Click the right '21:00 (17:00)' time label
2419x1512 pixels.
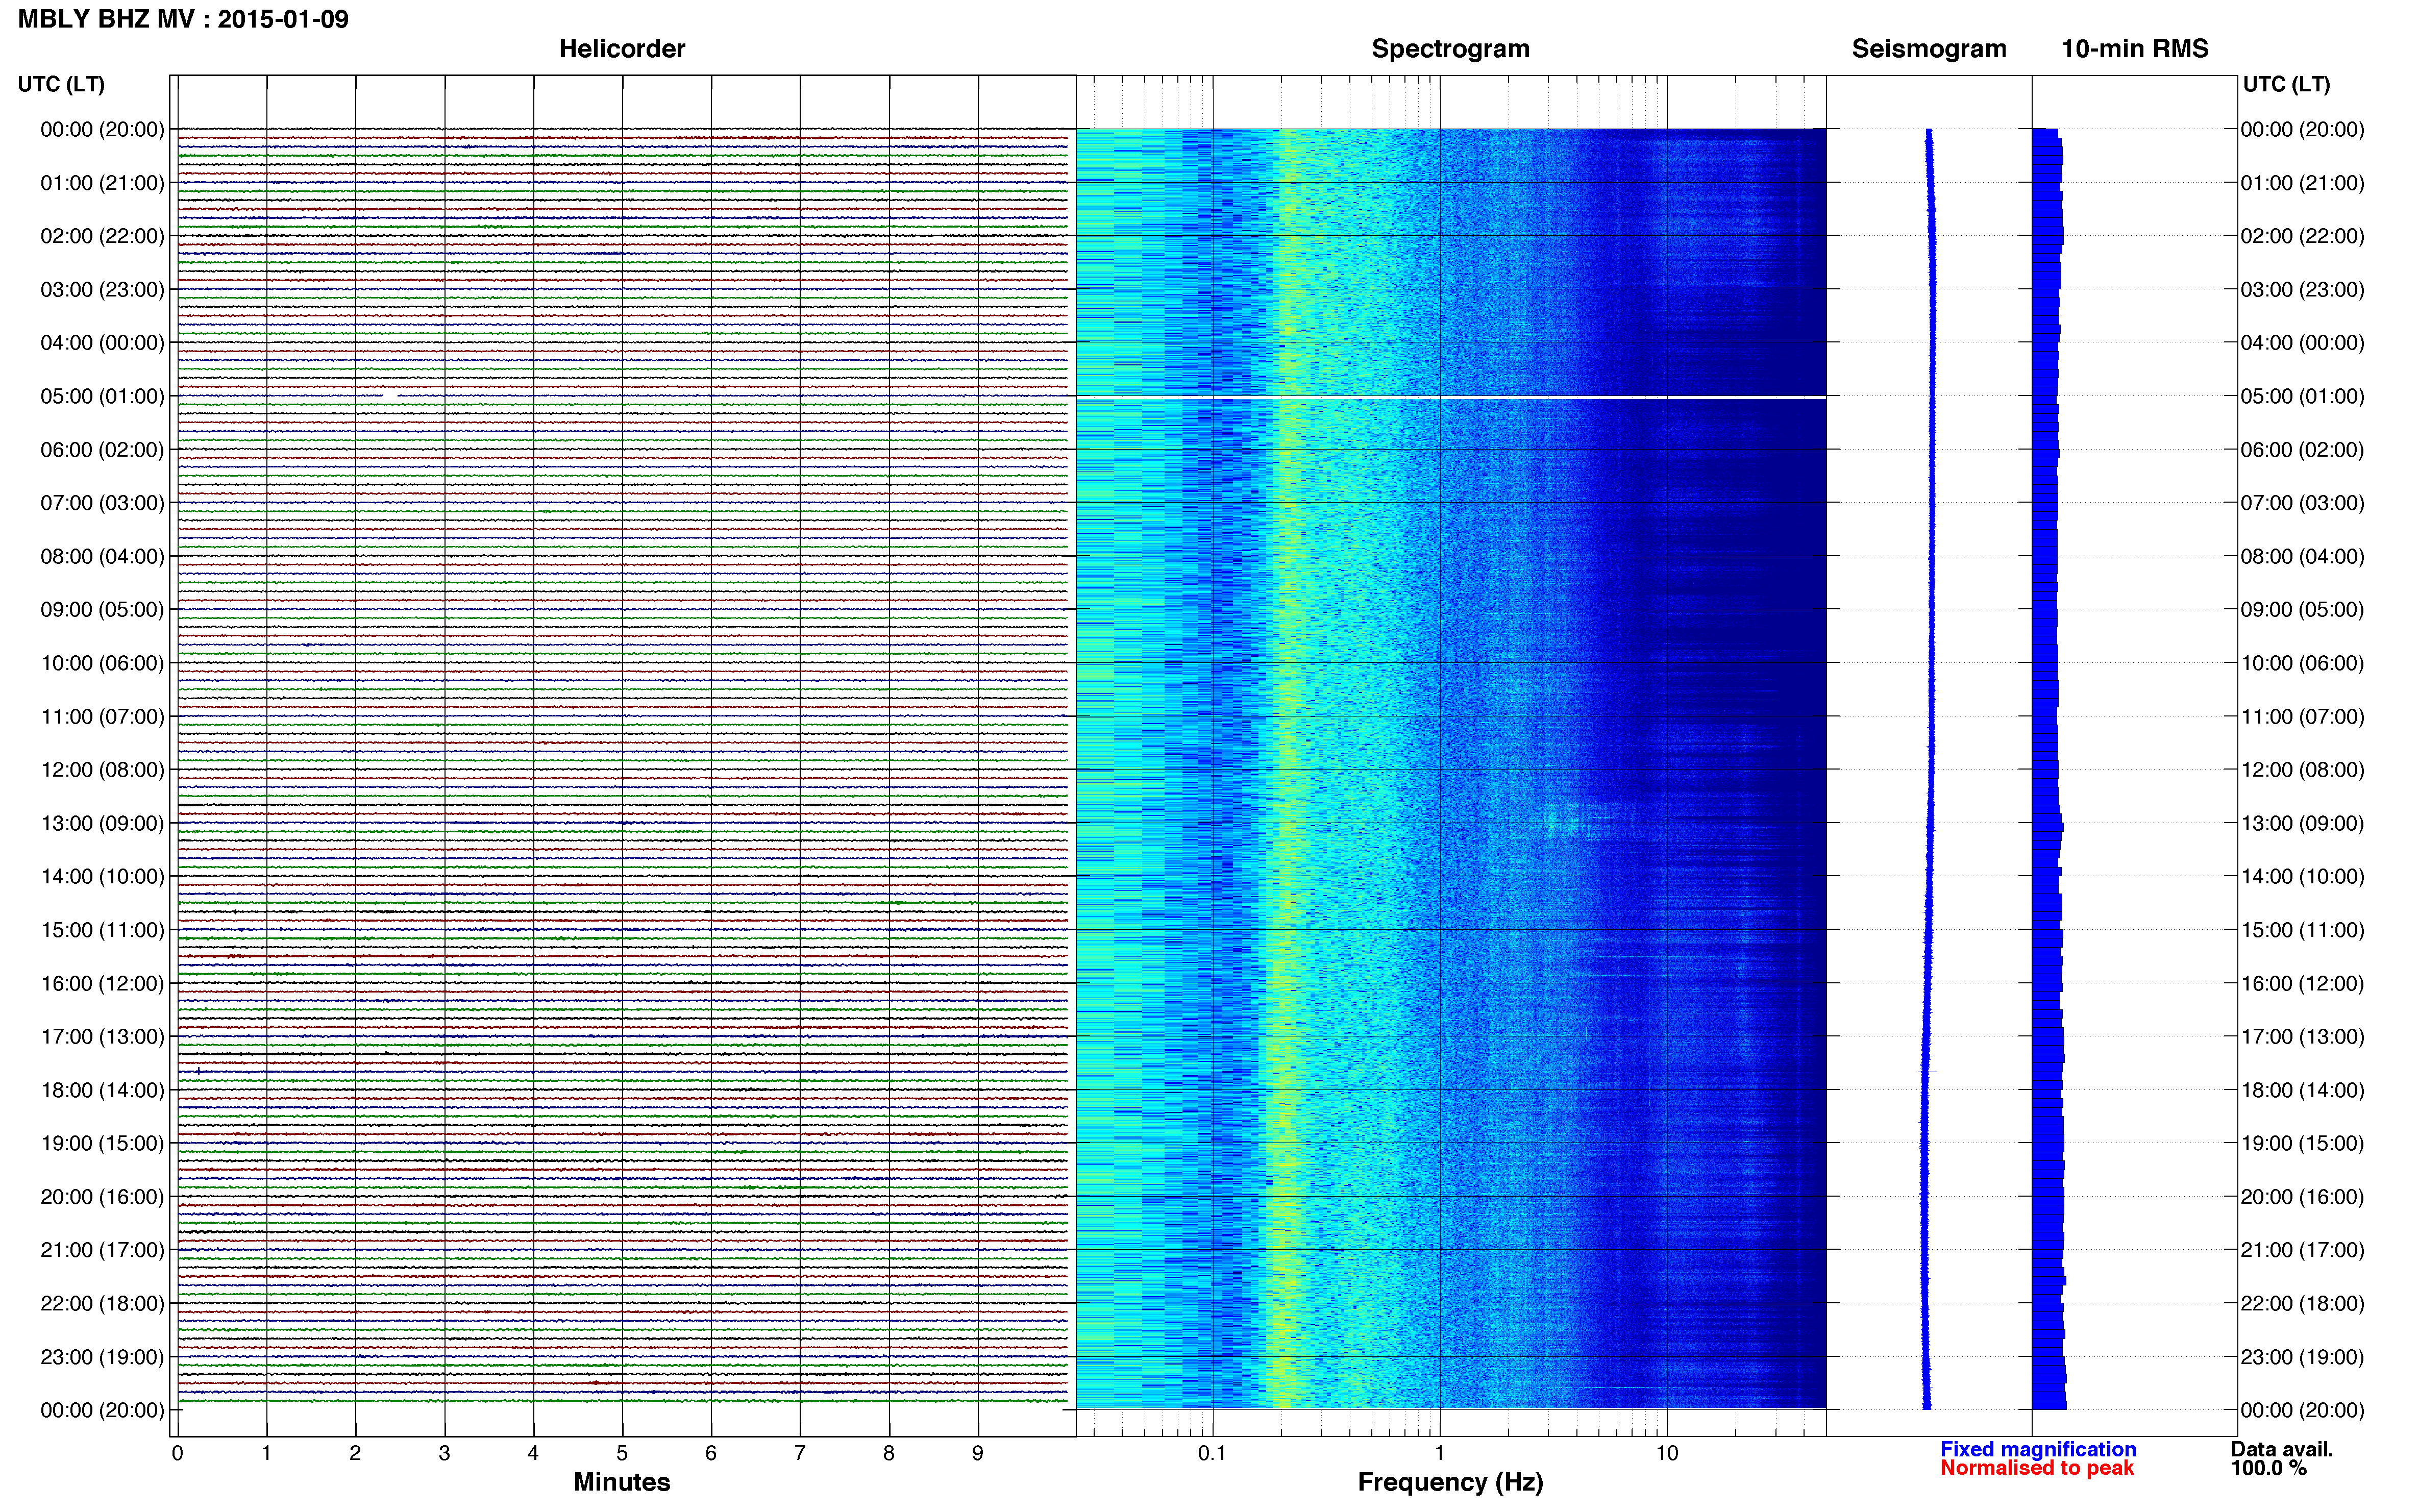point(2302,1250)
